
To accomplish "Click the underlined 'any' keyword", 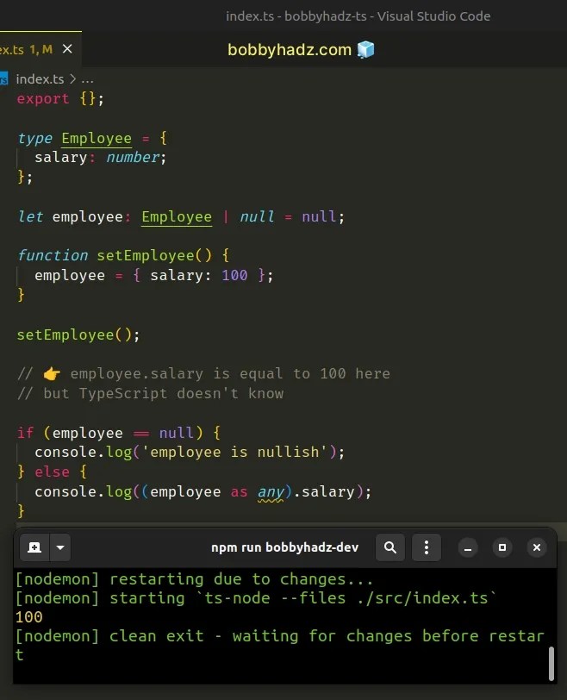I will click(271, 492).
